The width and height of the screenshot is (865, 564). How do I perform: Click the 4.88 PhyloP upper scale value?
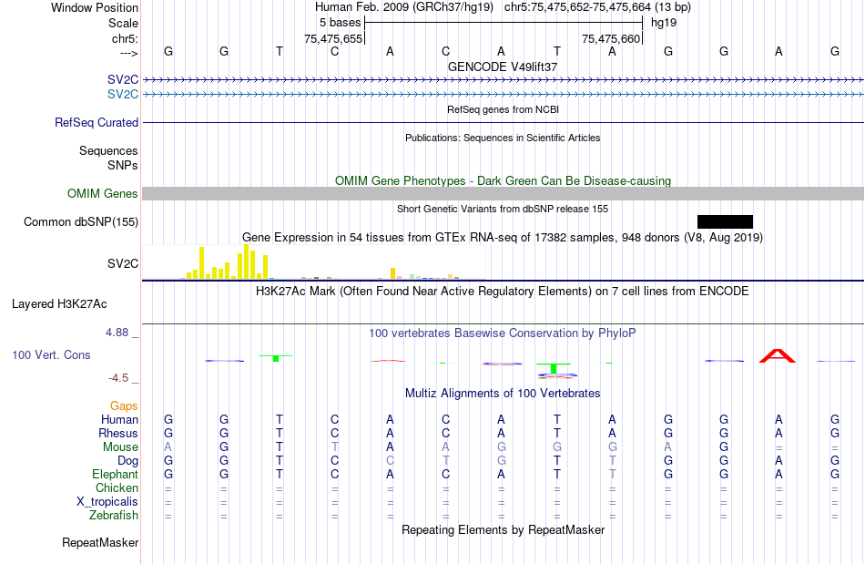pyautogui.click(x=117, y=333)
